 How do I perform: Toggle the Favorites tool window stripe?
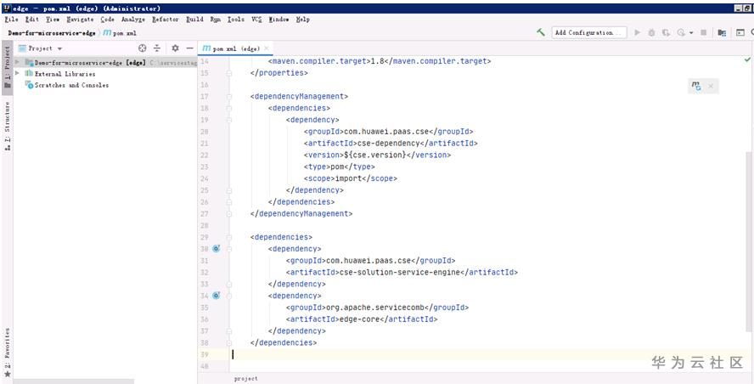tap(7, 353)
